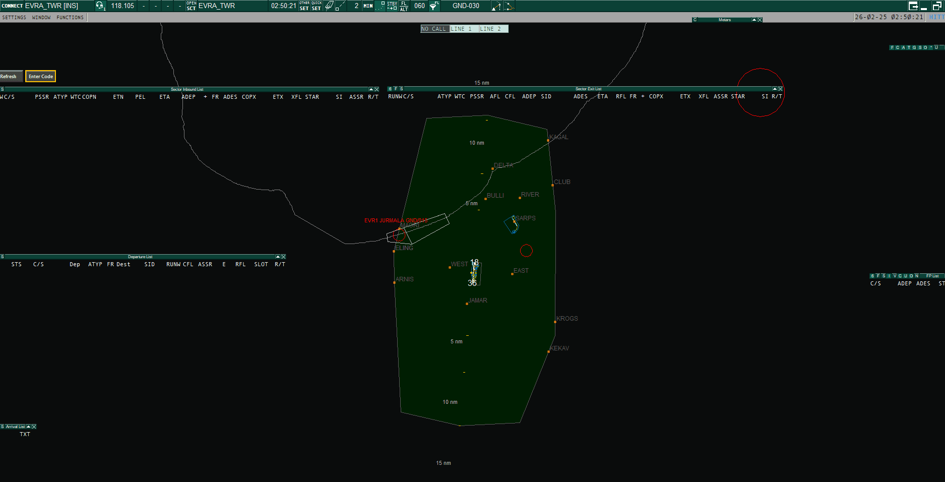945x482 pixels.
Task: Click the F toggle in FCATGSO strip
Action: click(892, 47)
